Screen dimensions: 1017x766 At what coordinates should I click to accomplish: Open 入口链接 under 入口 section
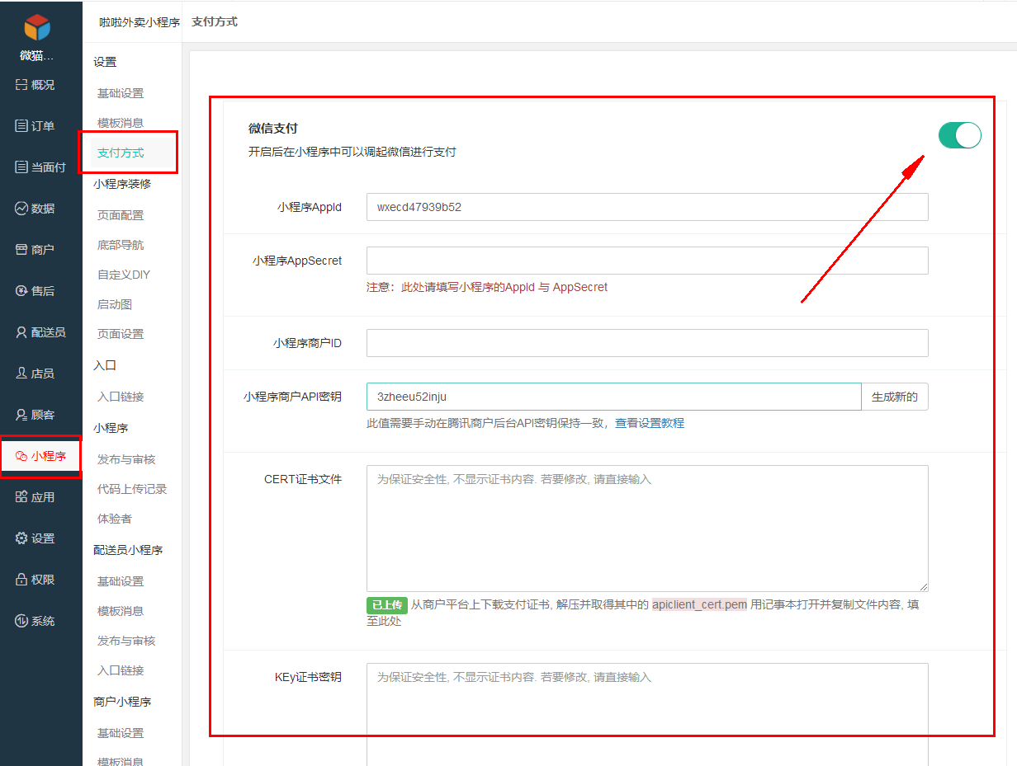(121, 397)
